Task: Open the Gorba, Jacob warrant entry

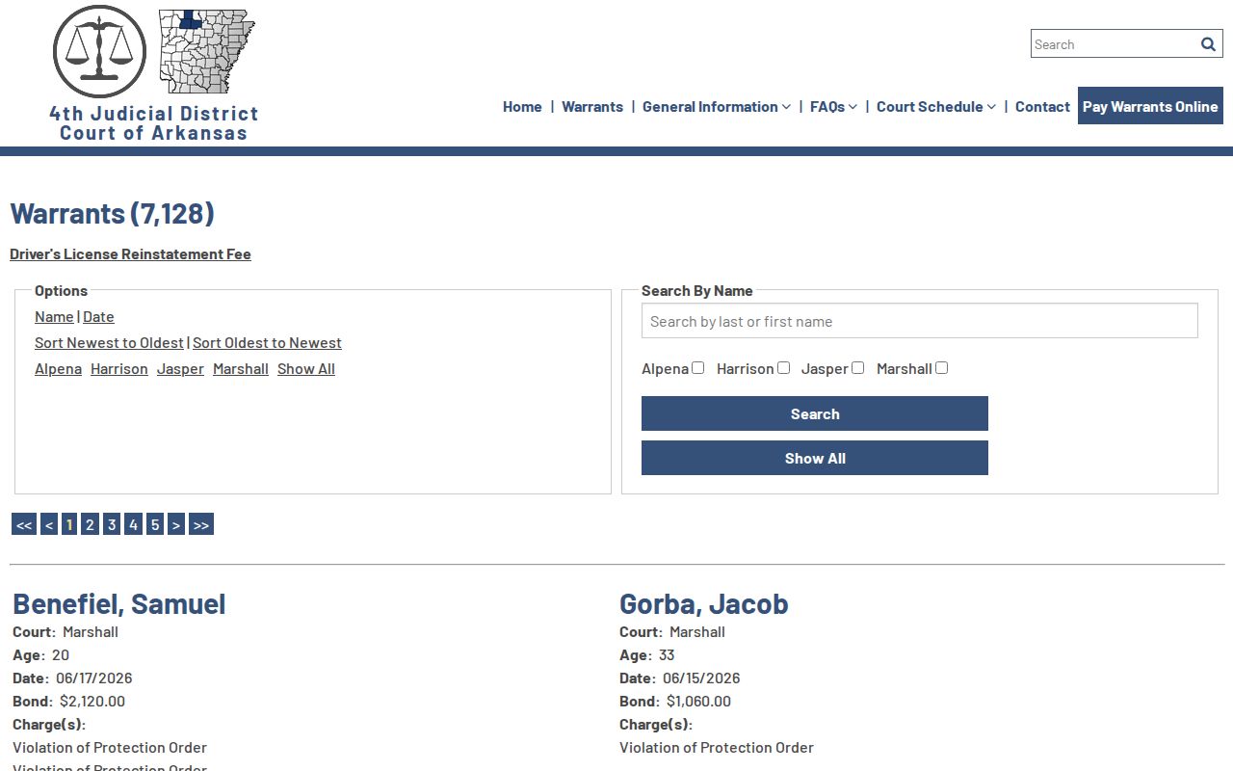Action: (x=704, y=604)
